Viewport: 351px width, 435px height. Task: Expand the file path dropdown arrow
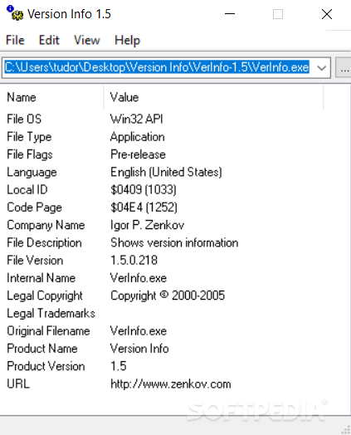click(322, 68)
